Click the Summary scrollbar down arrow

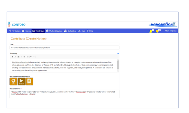[x=118, y=71]
